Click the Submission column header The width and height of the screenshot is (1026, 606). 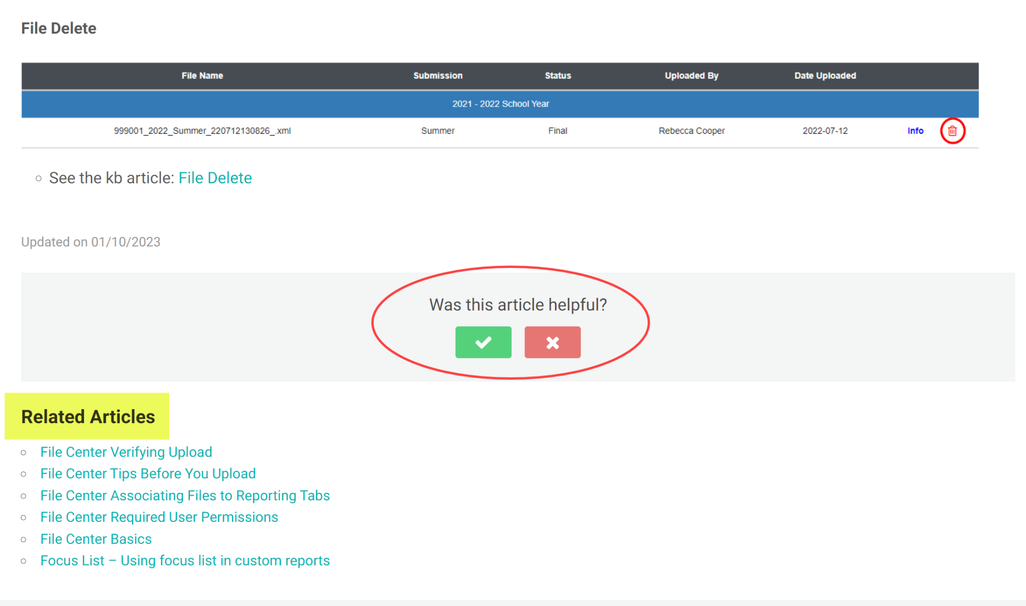[x=437, y=76]
